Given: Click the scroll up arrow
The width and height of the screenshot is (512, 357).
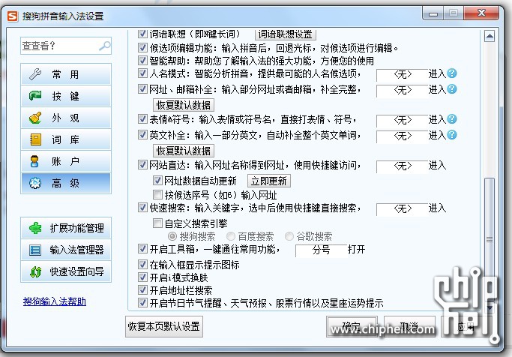Looking at the screenshot, I should [x=490, y=36].
